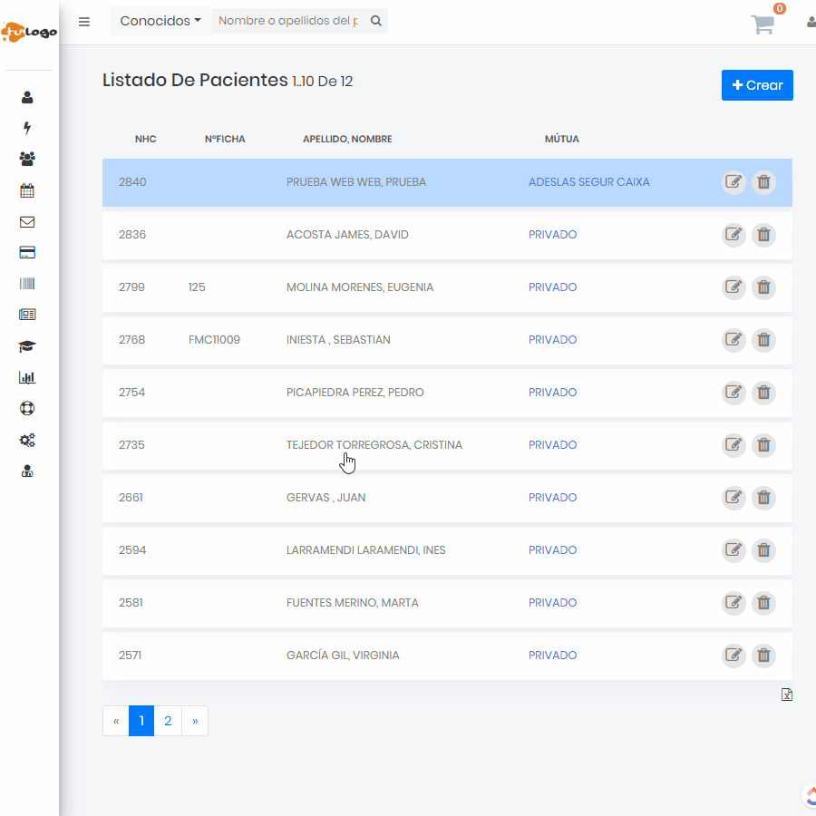Open the calendar icon in sidebar

(27, 191)
